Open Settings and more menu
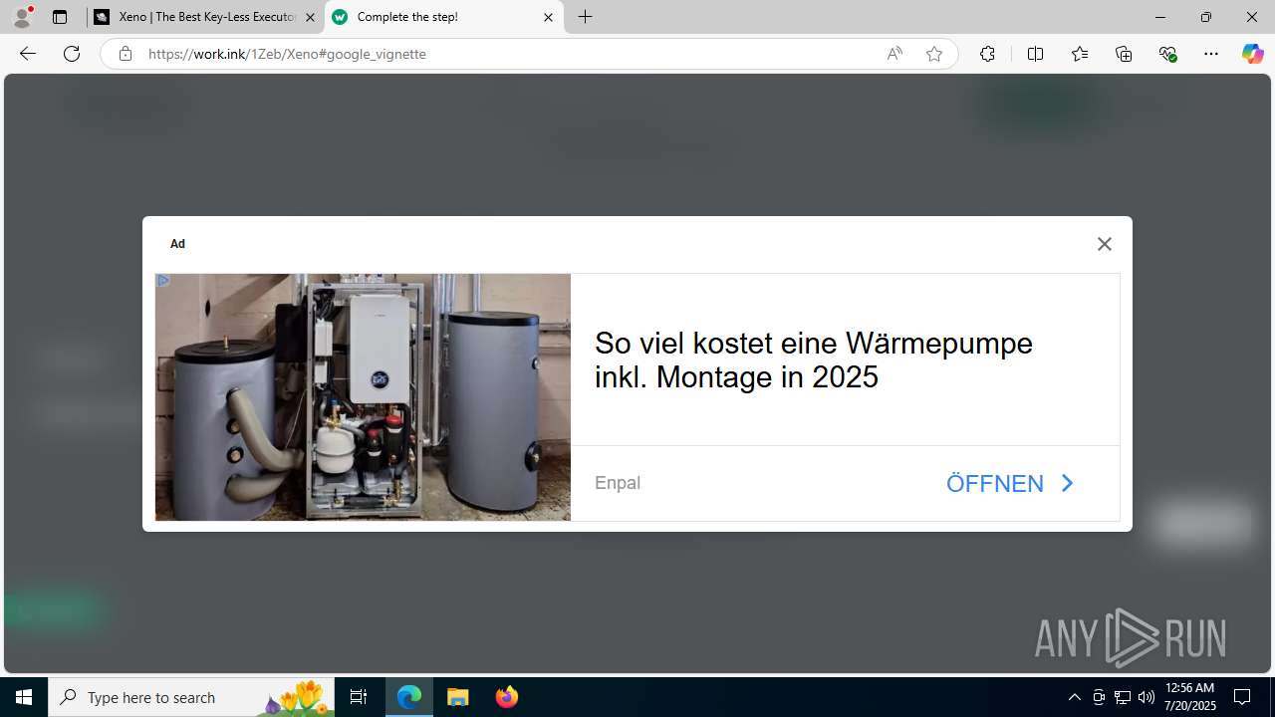 [x=1211, y=54]
